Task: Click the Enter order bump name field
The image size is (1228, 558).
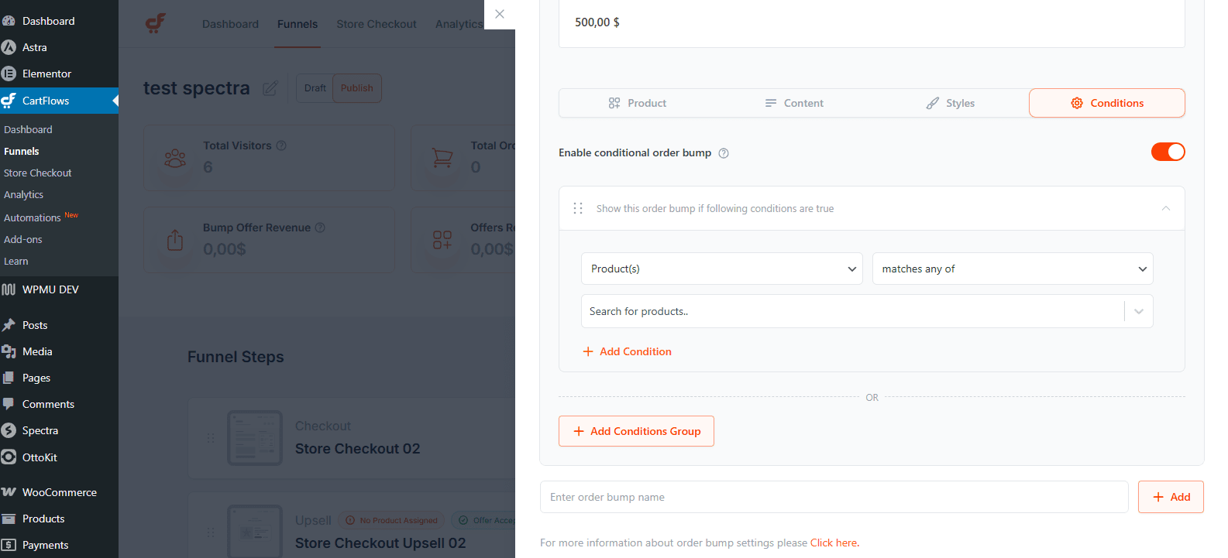Action: tap(775, 497)
